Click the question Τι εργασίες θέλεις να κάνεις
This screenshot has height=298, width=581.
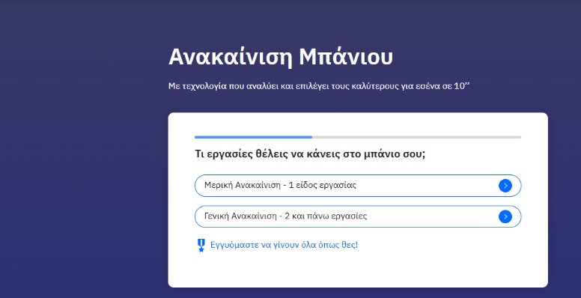pos(310,153)
